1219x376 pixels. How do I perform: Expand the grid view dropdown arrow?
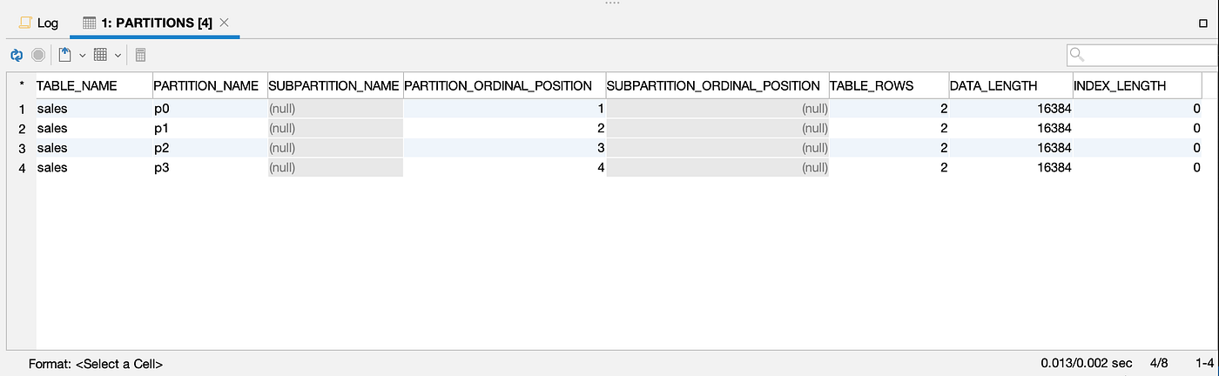pyautogui.click(x=118, y=55)
